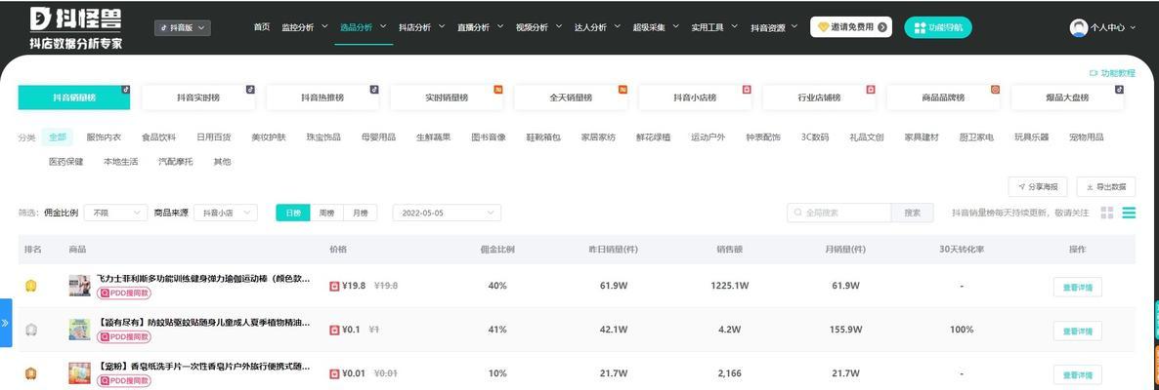
Task: Expand the 个人中心 dropdown
Action: [x=1131, y=27]
